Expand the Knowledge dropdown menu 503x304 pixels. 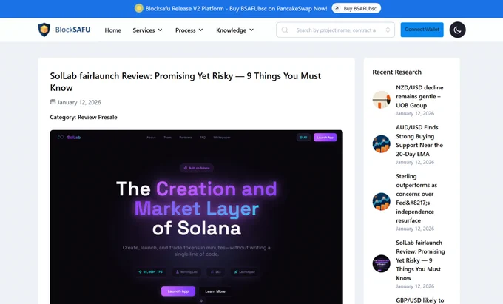click(x=234, y=30)
